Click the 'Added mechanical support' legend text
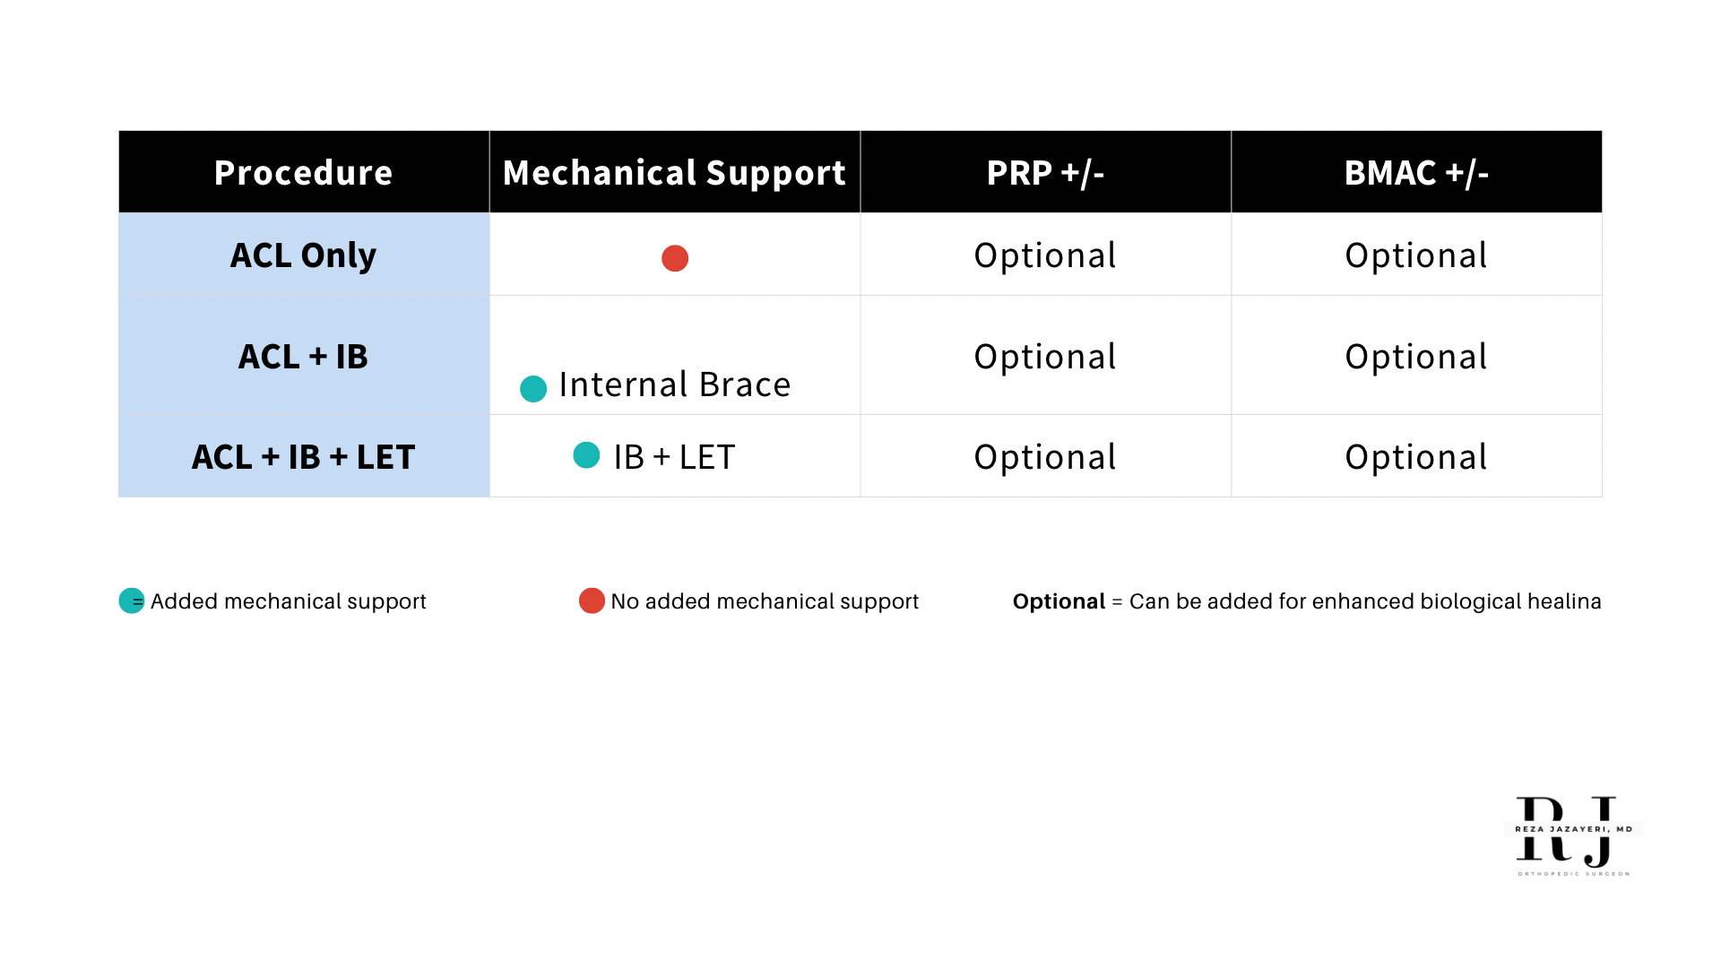1721x968 pixels. (288, 601)
